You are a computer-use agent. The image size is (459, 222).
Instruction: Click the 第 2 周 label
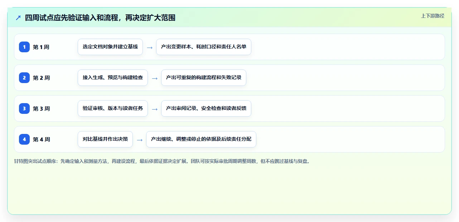41,78
